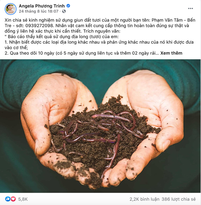Open the Angela Phương Trinh profile name link

tap(42, 6)
